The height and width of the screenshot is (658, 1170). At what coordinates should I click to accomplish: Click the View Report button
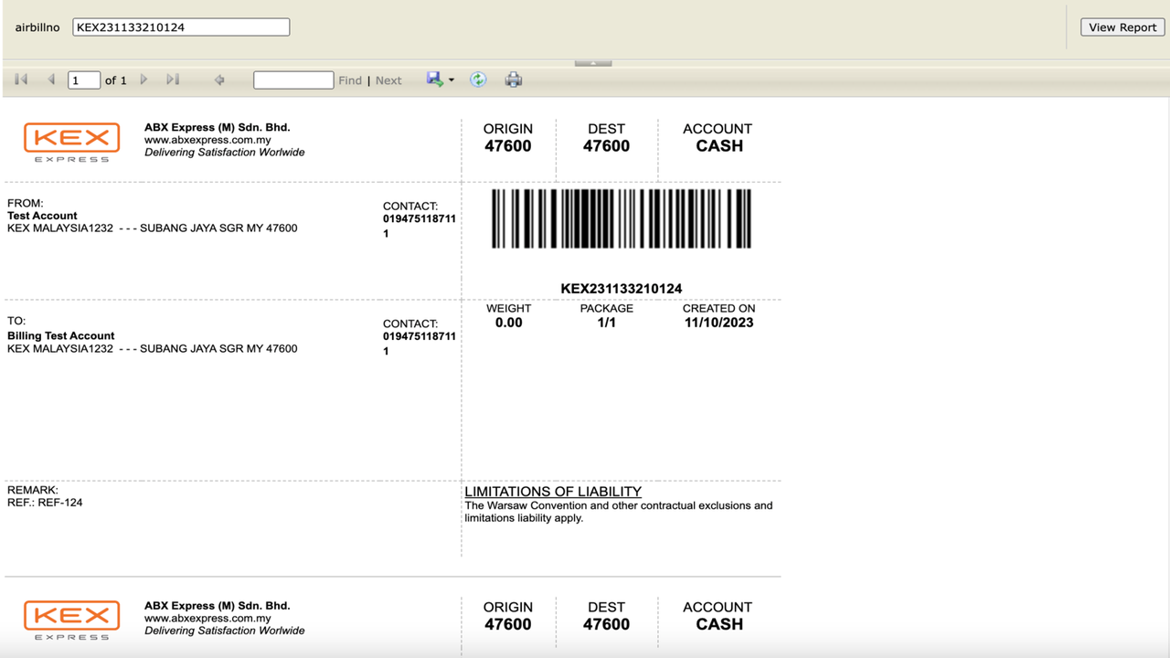tap(1122, 27)
